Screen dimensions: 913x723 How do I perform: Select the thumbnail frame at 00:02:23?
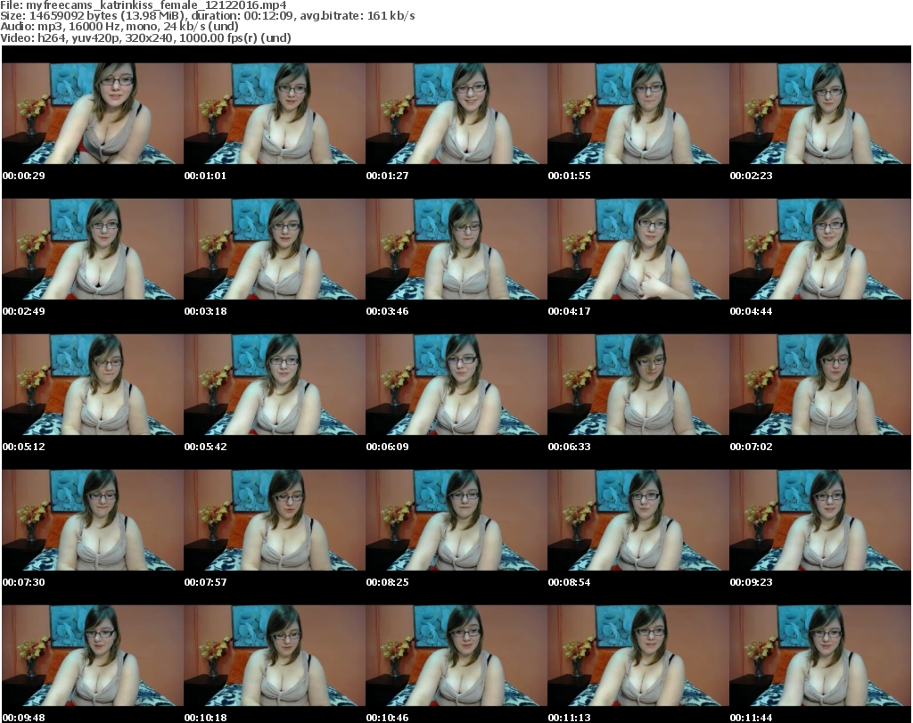[x=820, y=113]
